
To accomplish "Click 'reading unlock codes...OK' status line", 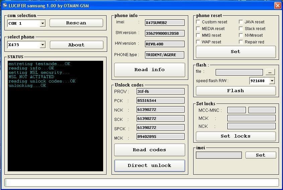I will click(42, 81).
